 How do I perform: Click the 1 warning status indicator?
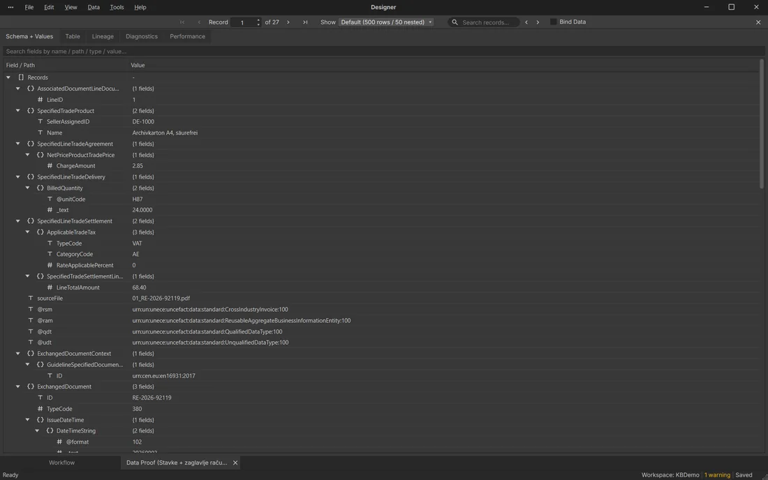tap(717, 474)
